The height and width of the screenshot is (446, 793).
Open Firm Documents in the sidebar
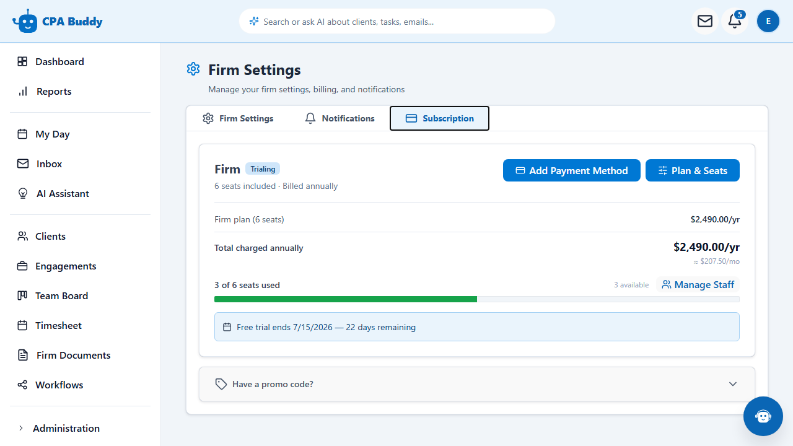(x=80, y=355)
